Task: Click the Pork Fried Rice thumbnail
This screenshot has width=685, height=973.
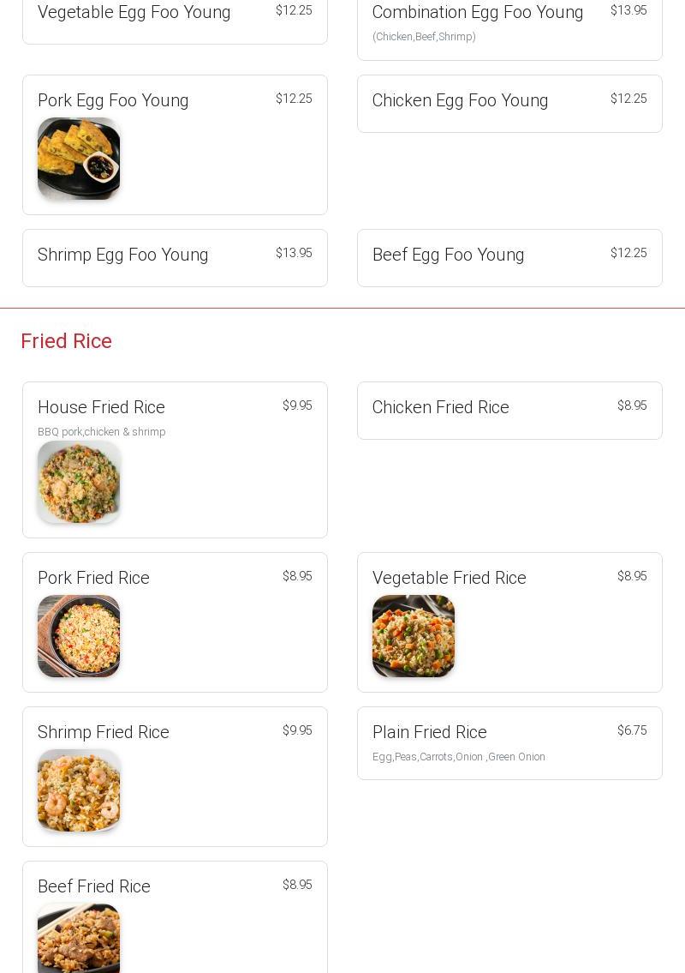Action: pos(79,636)
